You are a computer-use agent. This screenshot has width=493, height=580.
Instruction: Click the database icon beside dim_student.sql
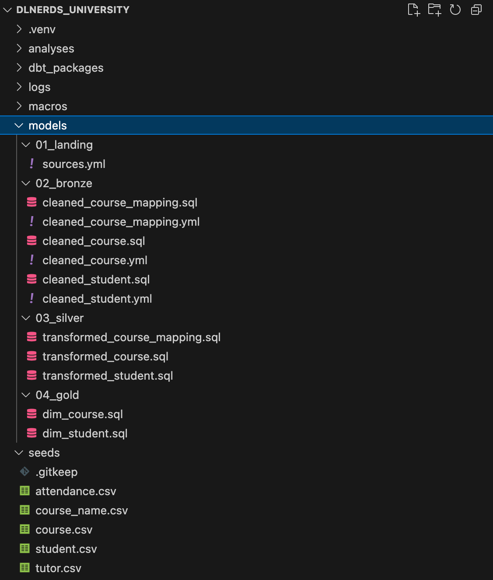pyautogui.click(x=32, y=433)
